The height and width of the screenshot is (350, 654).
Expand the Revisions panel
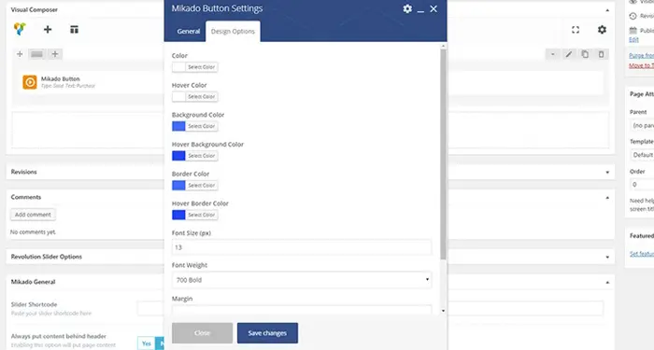[x=607, y=172]
